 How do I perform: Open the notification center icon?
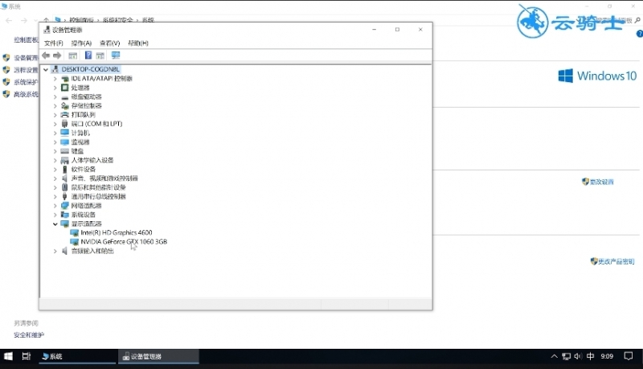pos(629,356)
